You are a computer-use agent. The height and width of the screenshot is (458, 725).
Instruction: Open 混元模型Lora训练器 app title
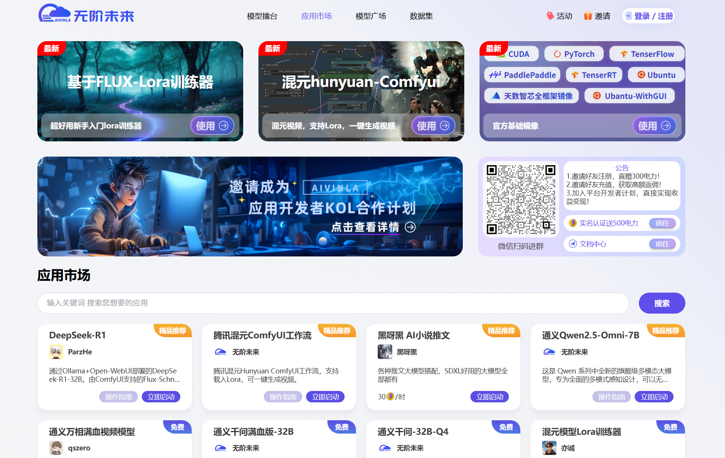click(582, 431)
